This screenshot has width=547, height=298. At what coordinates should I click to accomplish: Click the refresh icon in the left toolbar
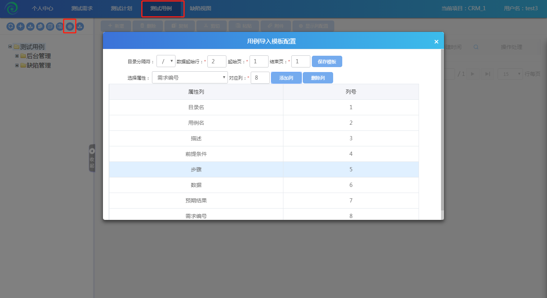coord(10,27)
